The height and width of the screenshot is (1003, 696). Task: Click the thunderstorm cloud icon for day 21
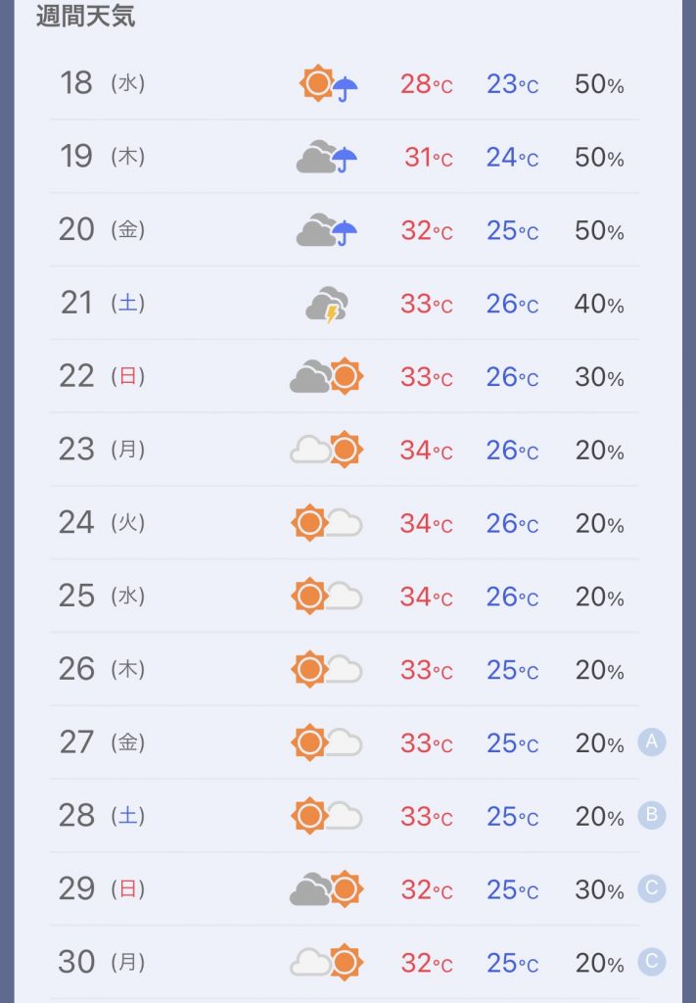pos(327,304)
